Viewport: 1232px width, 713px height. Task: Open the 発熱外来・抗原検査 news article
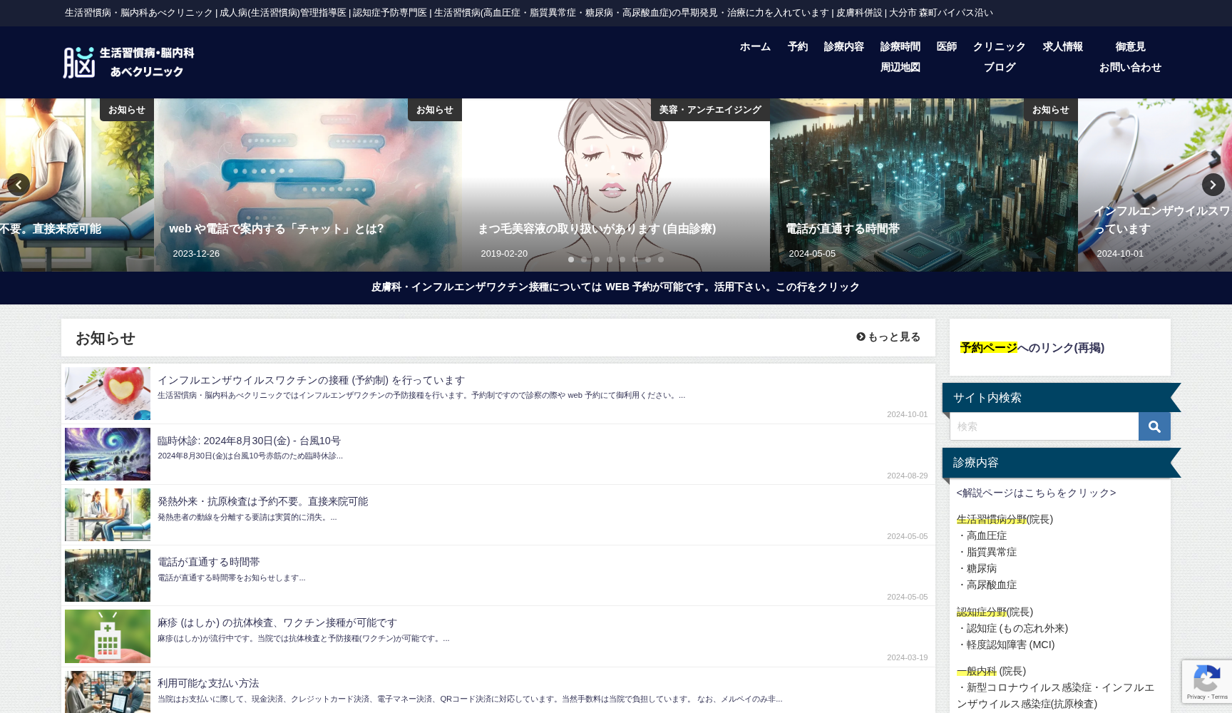pos(262,502)
